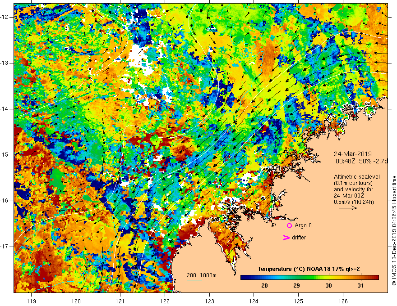The width and height of the screenshot is (397, 306).
Task: Click the magenta drifter arrowhead symbol
Action: click(x=286, y=238)
